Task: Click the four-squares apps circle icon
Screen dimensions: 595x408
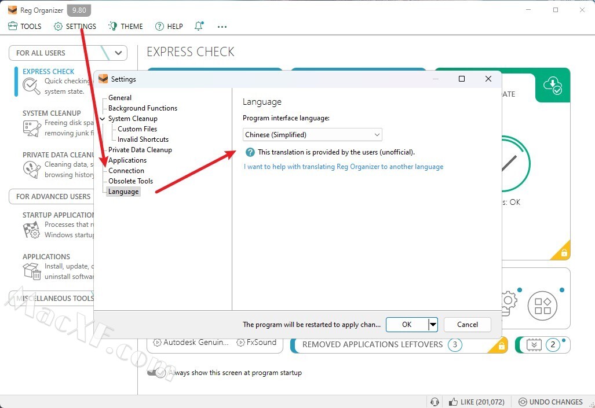Action: point(543,306)
